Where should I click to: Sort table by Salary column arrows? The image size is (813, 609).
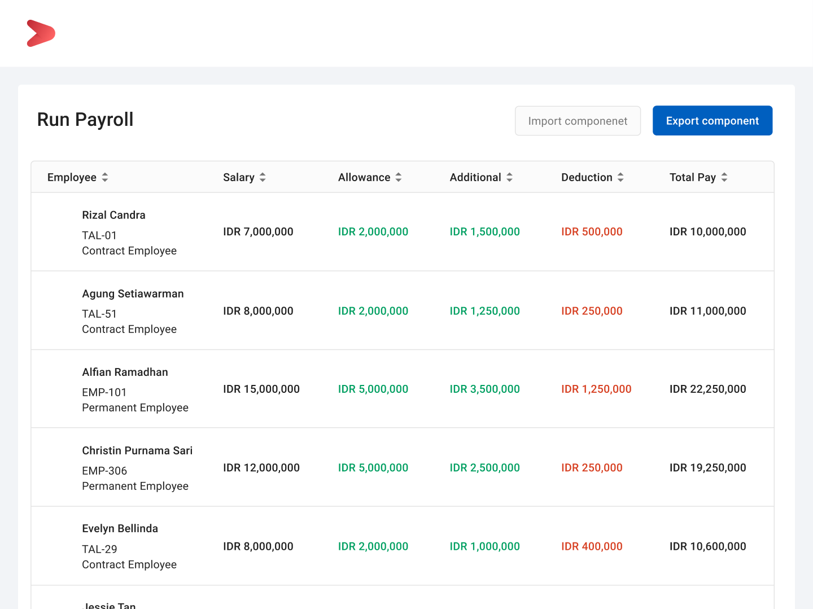click(263, 177)
